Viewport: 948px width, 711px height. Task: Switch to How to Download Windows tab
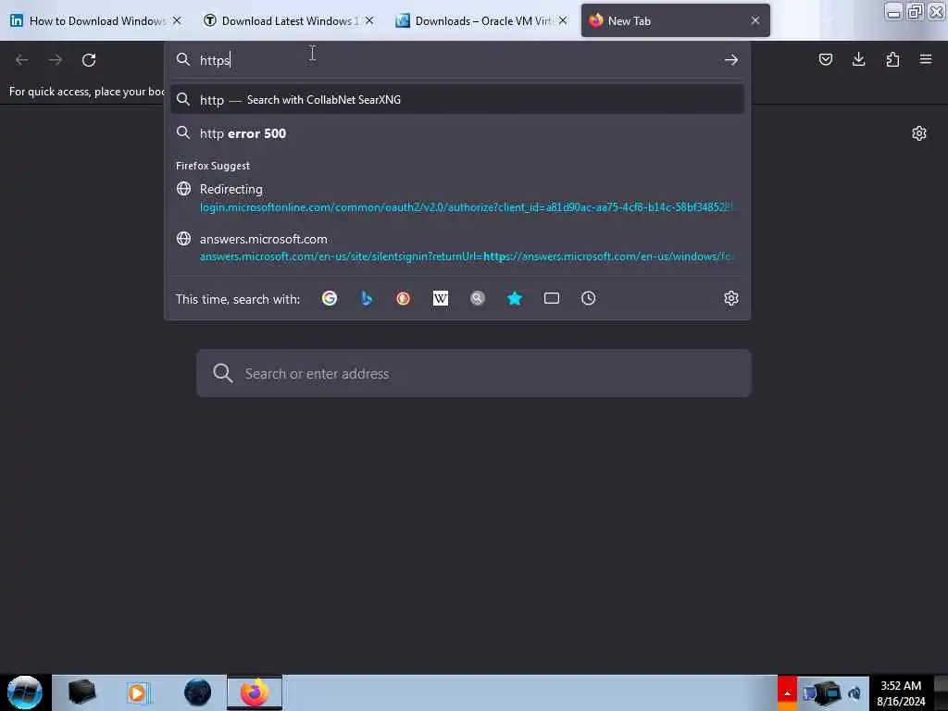click(x=96, y=20)
